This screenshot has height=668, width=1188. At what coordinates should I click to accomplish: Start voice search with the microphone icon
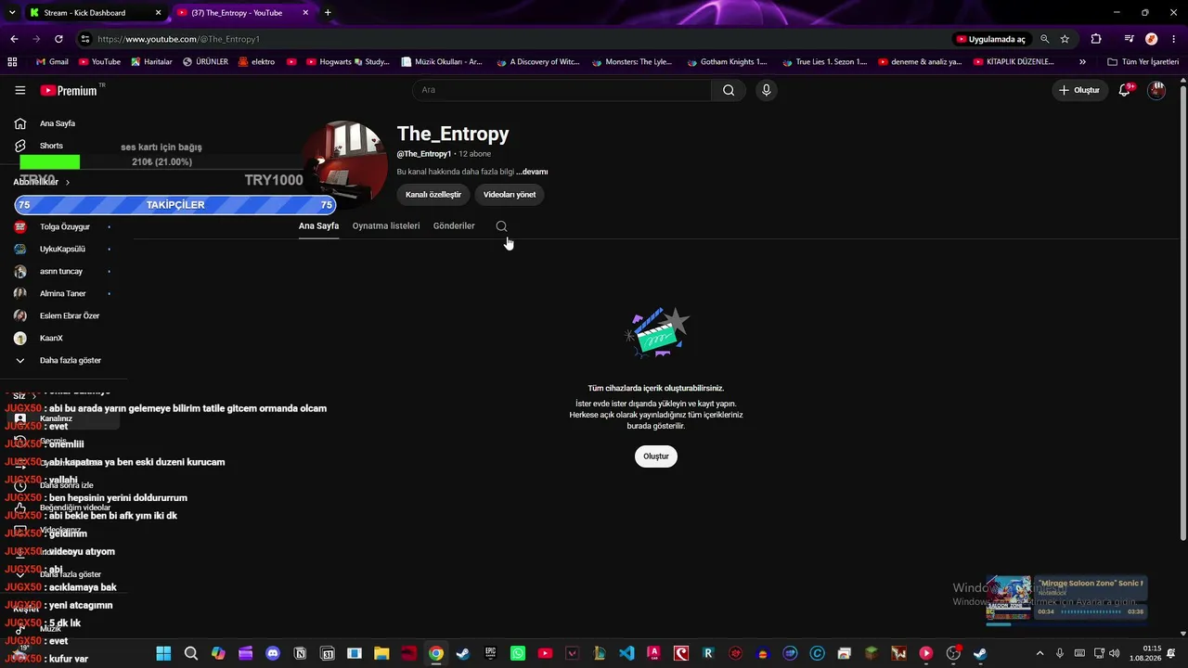tap(766, 90)
